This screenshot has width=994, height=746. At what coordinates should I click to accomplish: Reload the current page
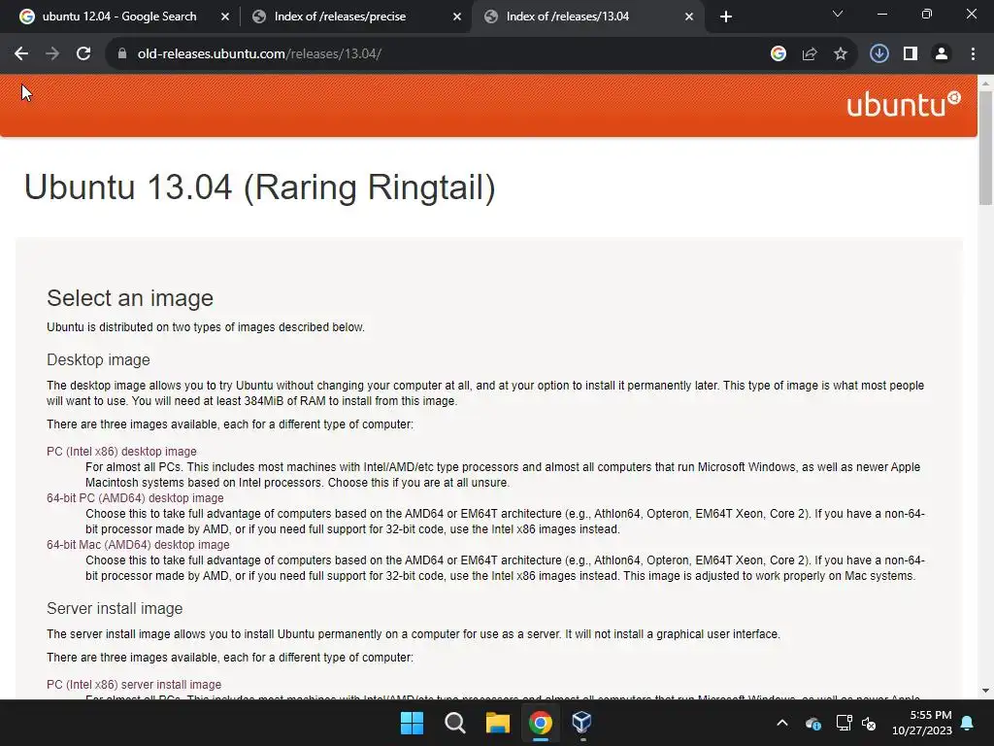point(83,54)
